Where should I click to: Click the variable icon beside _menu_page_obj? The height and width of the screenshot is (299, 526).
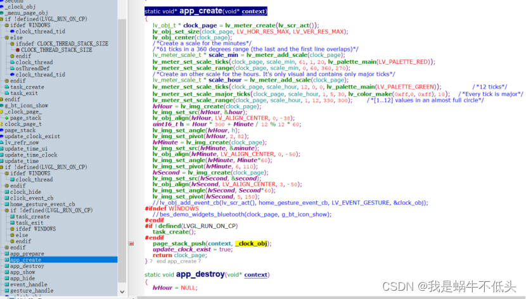pos(2,13)
